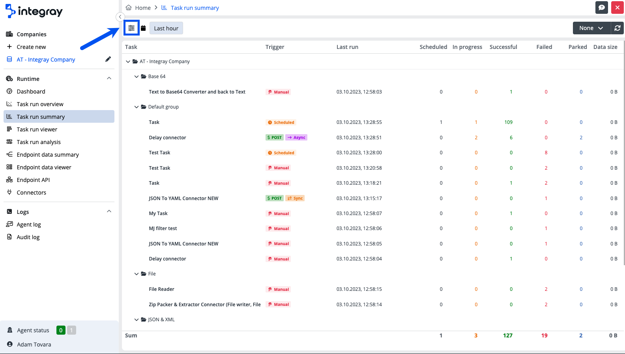The width and height of the screenshot is (625, 354).
Task: Collapse the sidebar with arrow toggle
Action: coord(120,17)
